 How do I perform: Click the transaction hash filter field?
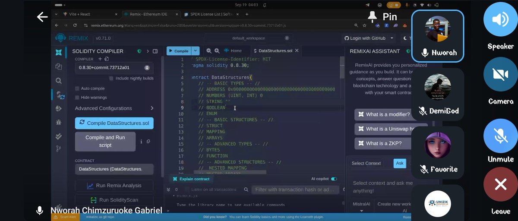coord(295,189)
